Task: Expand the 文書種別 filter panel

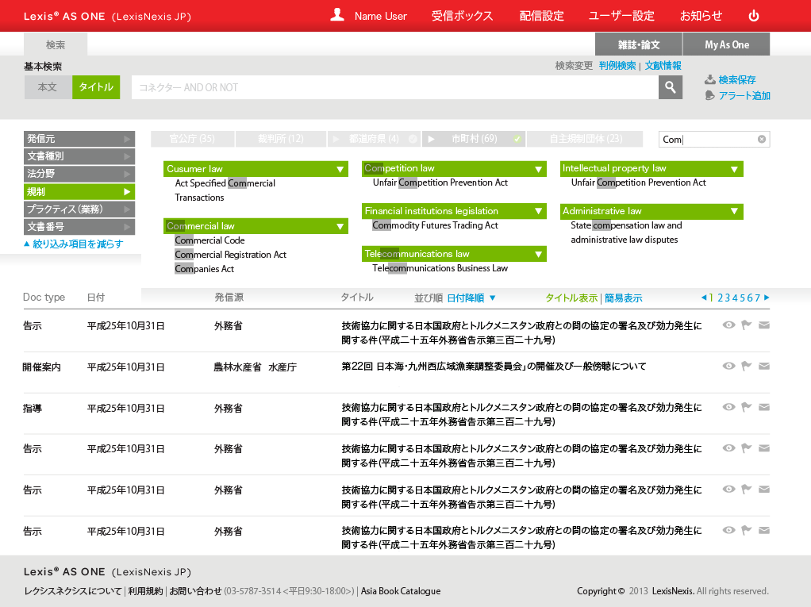Action: coord(79,156)
